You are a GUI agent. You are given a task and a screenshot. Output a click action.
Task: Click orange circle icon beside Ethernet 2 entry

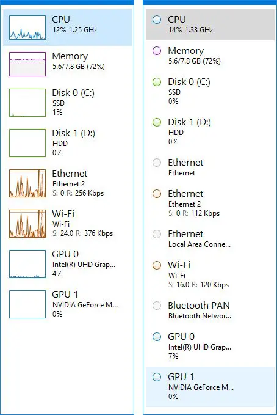click(x=157, y=194)
